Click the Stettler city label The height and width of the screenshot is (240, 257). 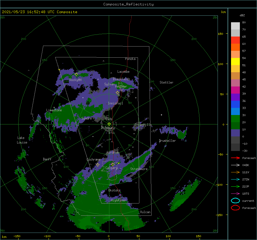click(x=166, y=82)
